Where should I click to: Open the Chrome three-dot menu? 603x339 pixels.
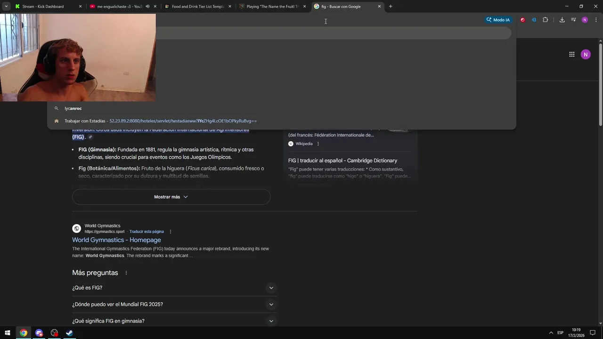point(596,20)
